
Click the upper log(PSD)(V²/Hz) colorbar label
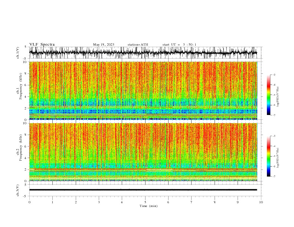(278, 97)
